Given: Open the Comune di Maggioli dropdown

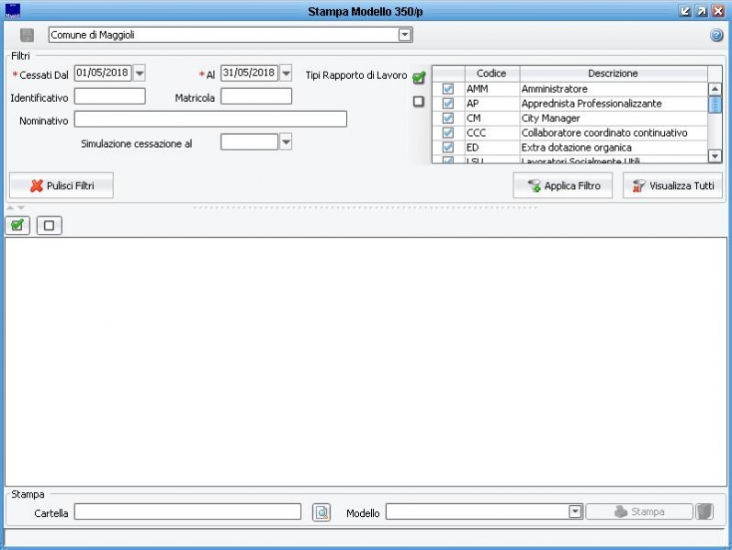Looking at the screenshot, I should tap(405, 35).
